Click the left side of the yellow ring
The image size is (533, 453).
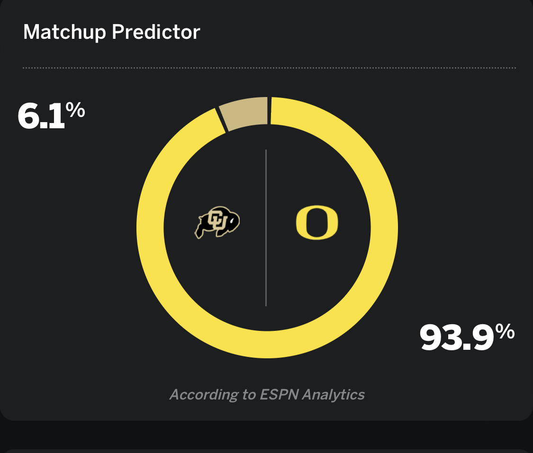tap(150, 227)
